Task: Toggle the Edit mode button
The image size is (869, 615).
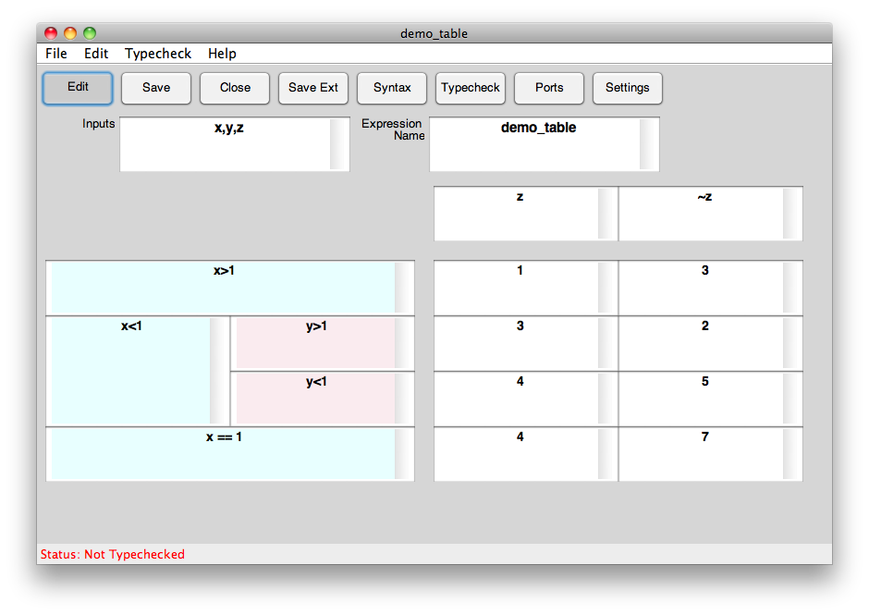Action: coord(78,88)
